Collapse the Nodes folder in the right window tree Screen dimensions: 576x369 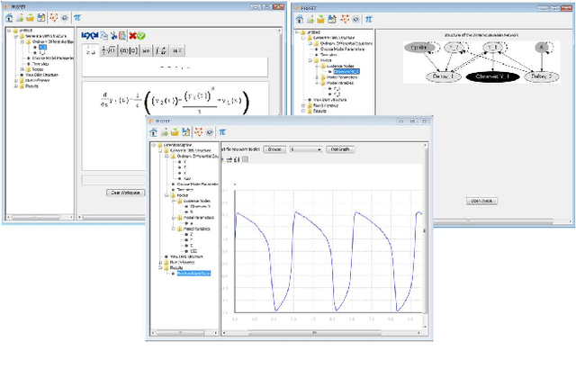coord(310,60)
